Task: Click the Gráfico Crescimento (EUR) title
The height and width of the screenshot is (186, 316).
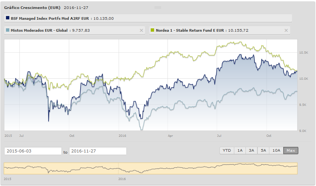Action: [x=32, y=7]
